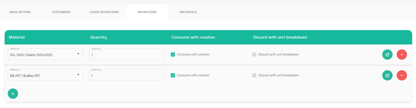Go to Layer Definitions tab
The width and height of the screenshot is (416, 108).
tap(104, 12)
